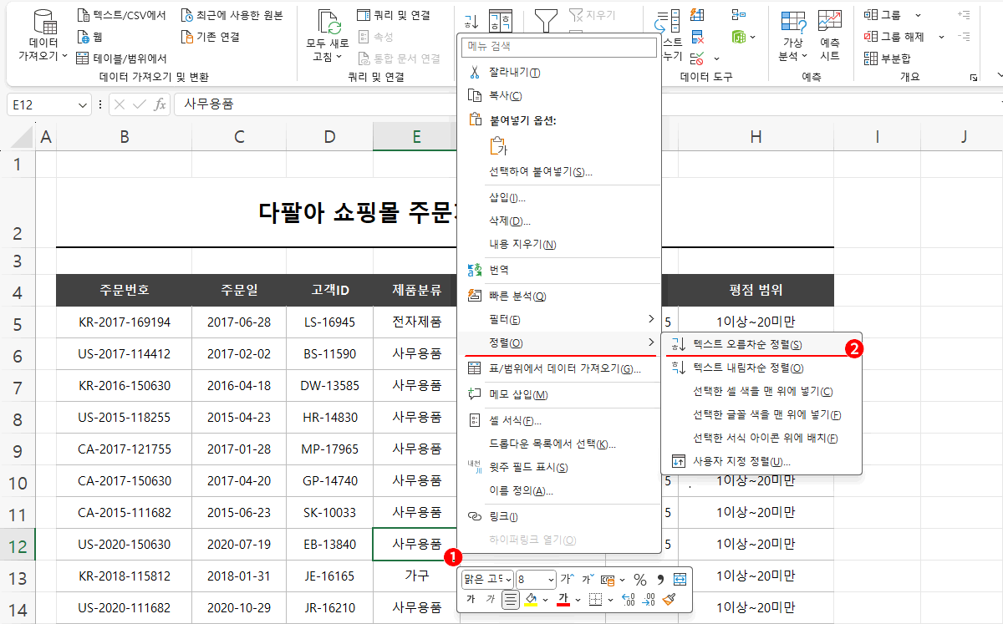Open the borders dropdown arrow
The height and width of the screenshot is (624, 1003).
point(610,600)
